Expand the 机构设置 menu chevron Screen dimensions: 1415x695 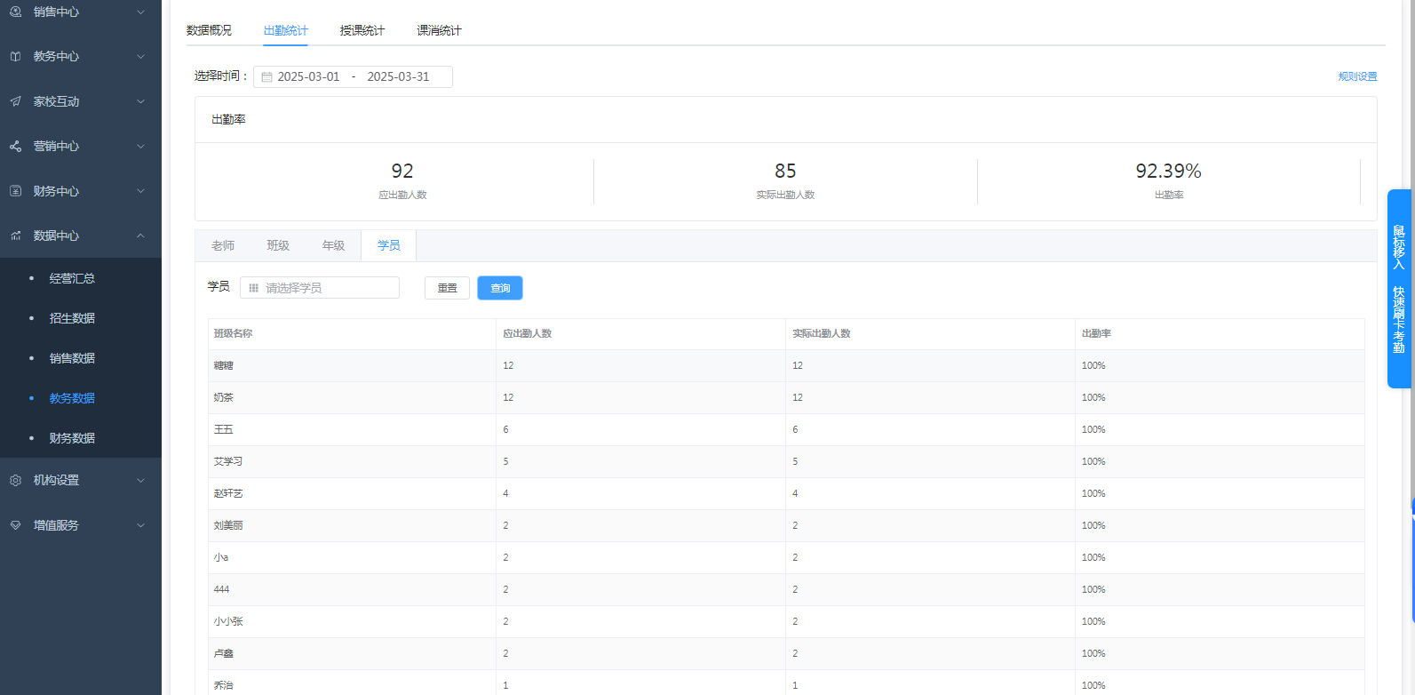tap(140, 480)
